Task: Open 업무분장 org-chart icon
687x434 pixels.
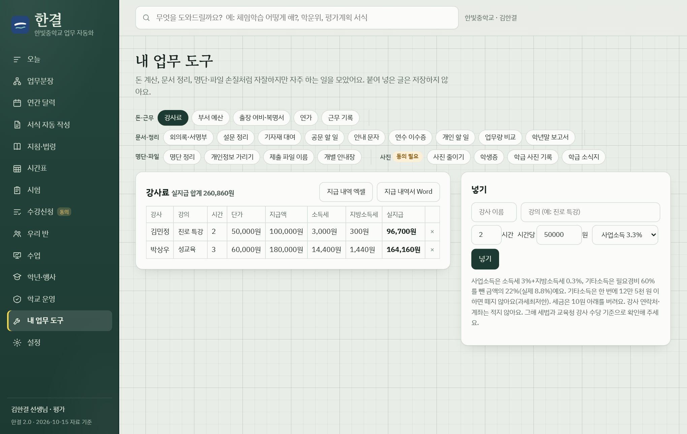Action: click(17, 81)
